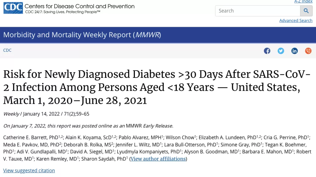Click the CDC logo

pyautogui.click(x=13, y=8)
